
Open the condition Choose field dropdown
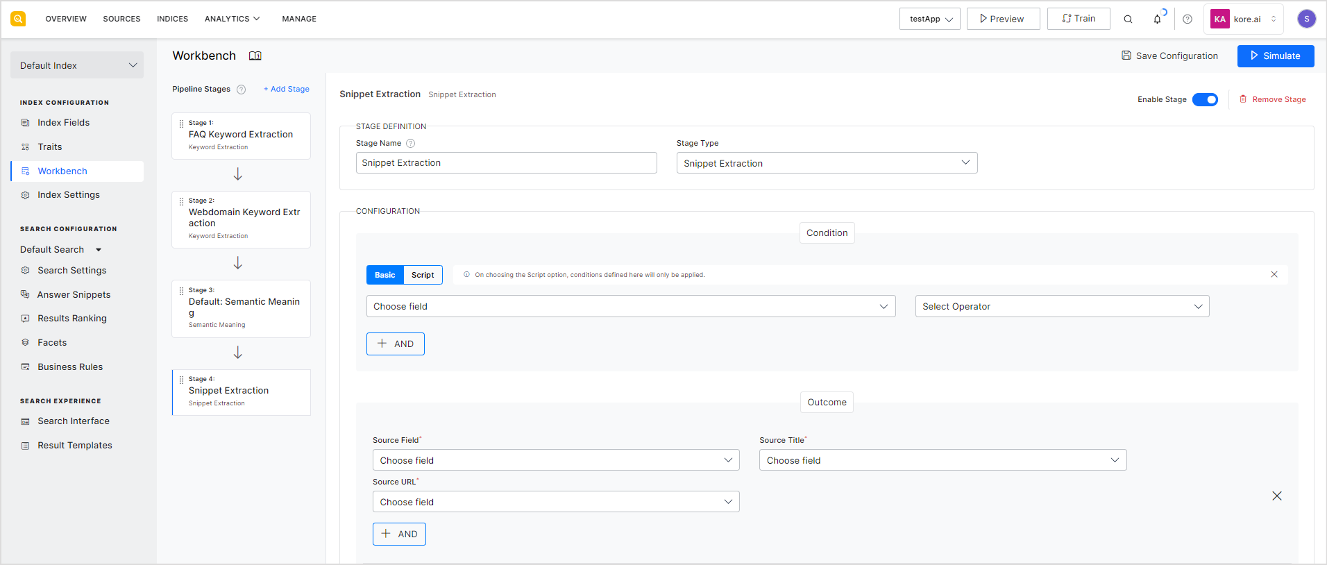pos(631,306)
